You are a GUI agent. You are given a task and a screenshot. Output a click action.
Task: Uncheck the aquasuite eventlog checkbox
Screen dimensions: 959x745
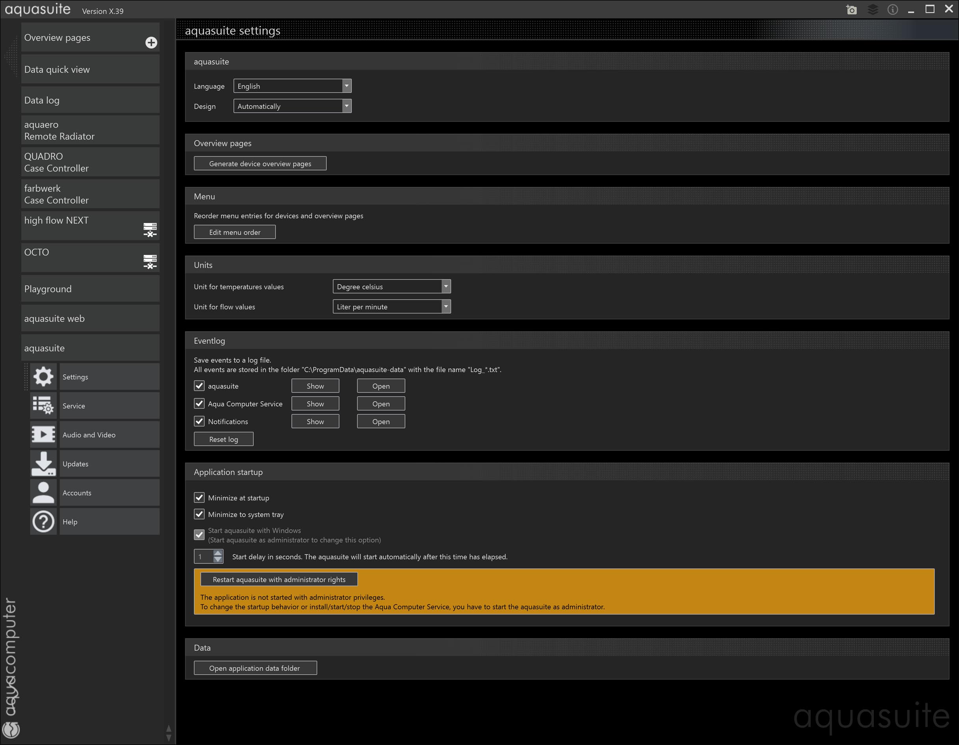[x=199, y=386]
